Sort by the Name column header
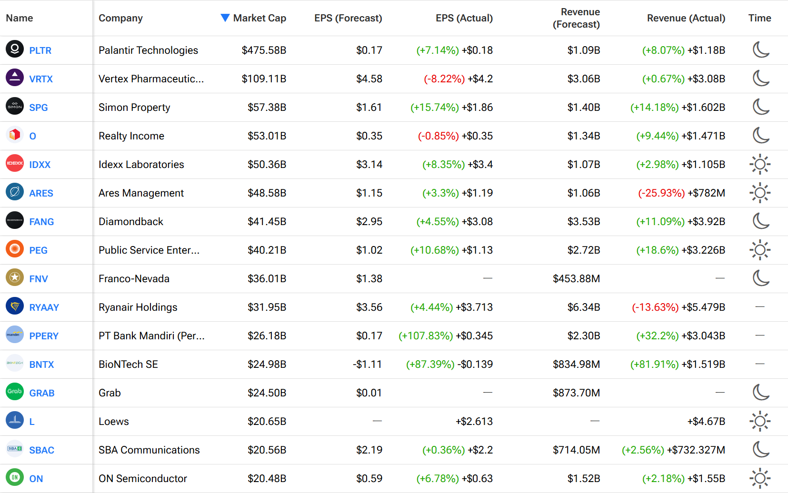The image size is (788, 493). (x=20, y=18)
